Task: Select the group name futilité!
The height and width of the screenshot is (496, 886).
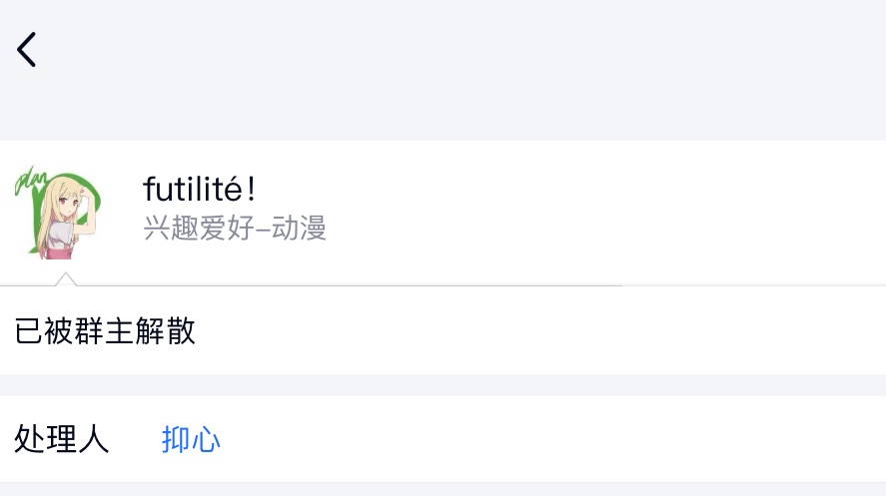Action: point(199,189)
